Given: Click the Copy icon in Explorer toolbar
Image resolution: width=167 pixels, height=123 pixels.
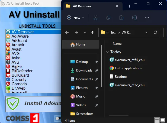Looking at the screenshot, I should tap(108, 18).
